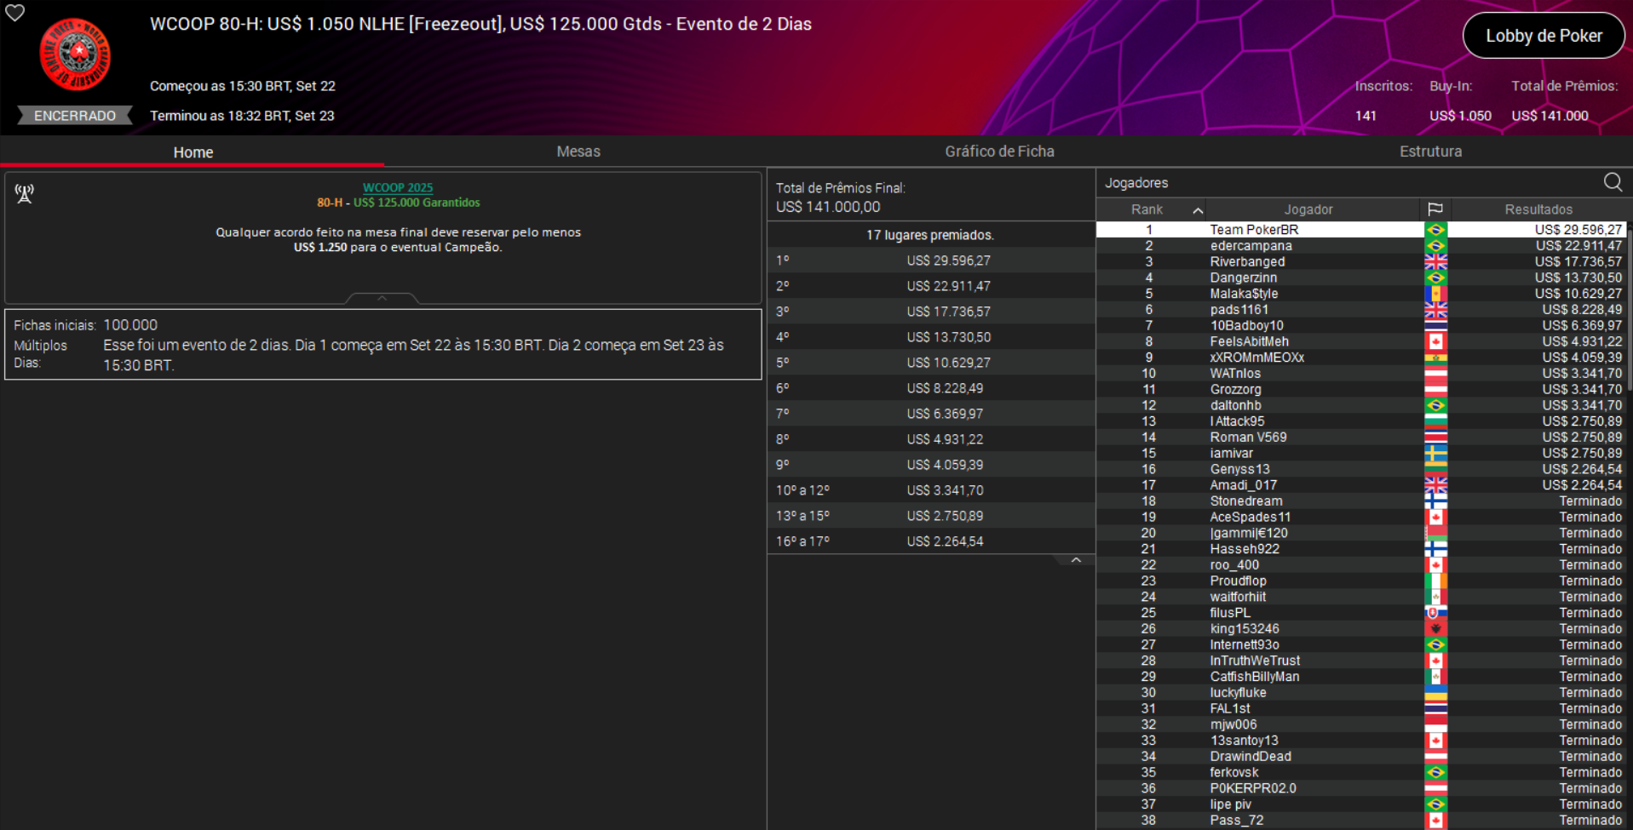Viewport: 1633px width, 830px height.
Task: Select player Dangerzinn
Action: 1360,278
